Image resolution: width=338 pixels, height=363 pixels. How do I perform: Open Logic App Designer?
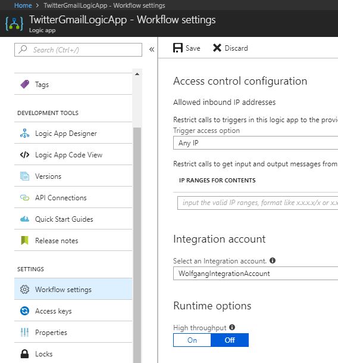[x=73, y=134]
